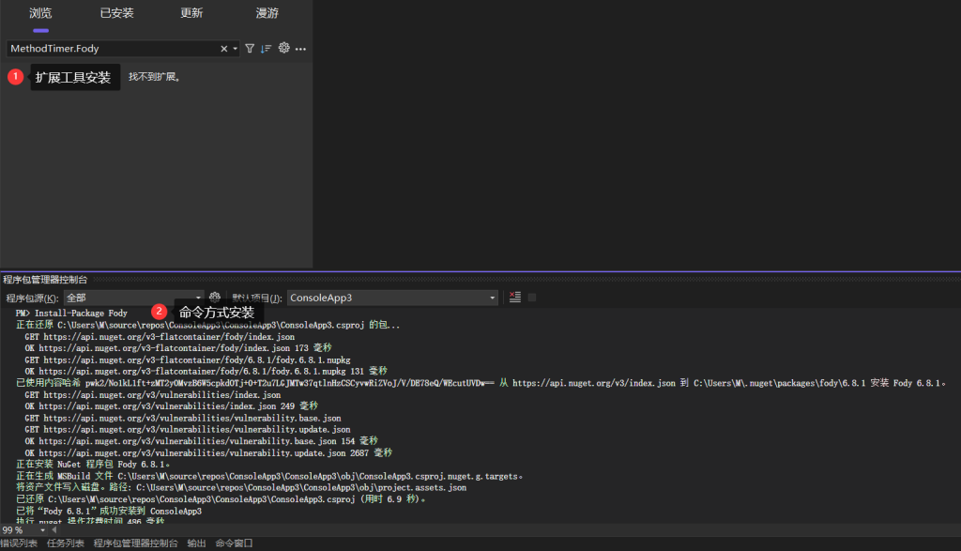Open the ellipsis more options menu

pos(300,48)
